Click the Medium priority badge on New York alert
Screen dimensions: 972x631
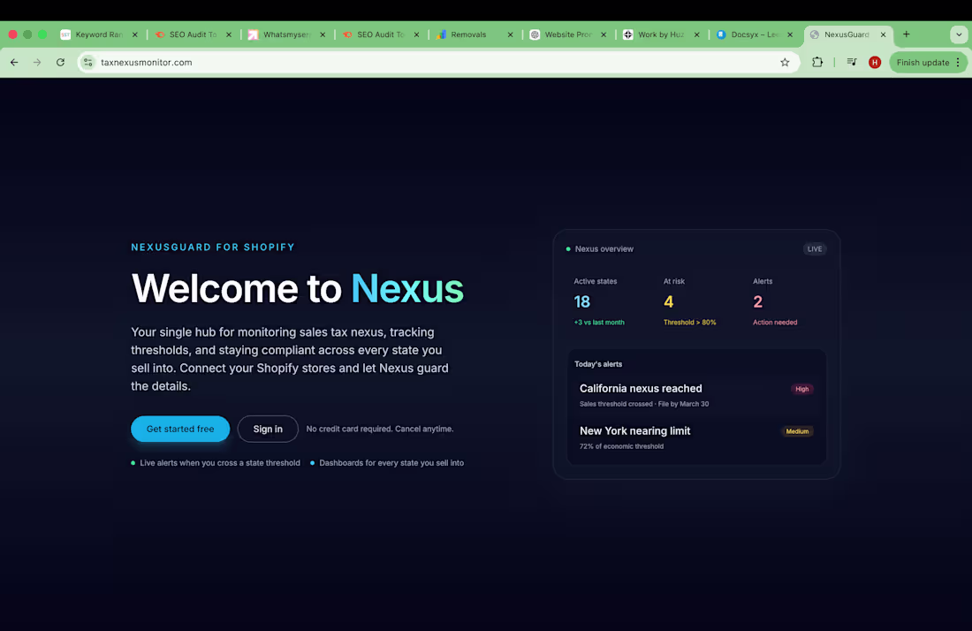[x=797, y=431]
